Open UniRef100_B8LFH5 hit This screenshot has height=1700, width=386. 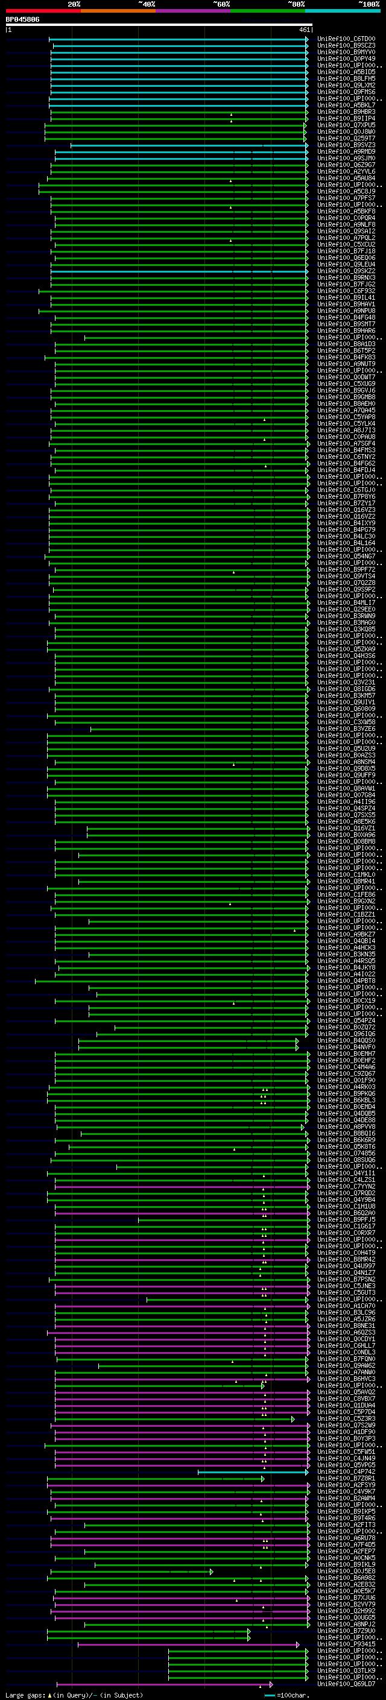pos(346,78)
